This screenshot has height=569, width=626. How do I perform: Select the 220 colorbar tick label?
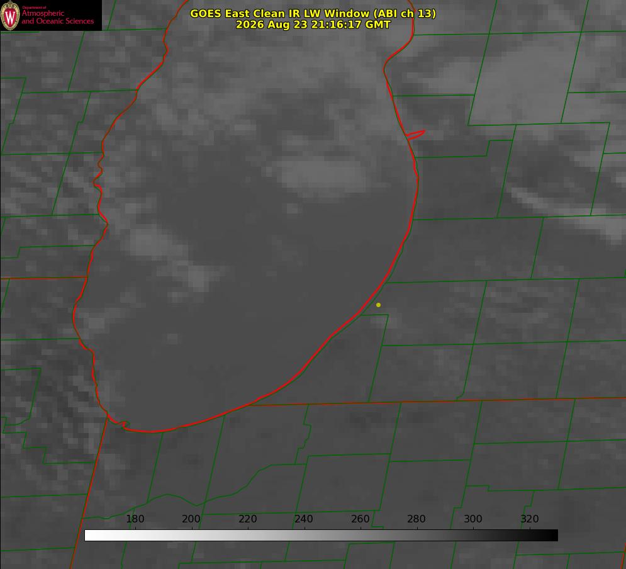(x=247, y=519)
